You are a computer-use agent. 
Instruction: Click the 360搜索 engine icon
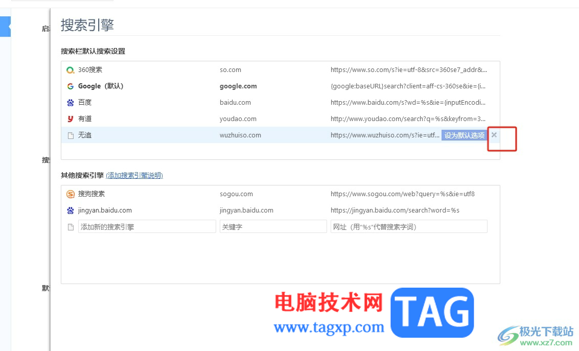coord(70,70)
